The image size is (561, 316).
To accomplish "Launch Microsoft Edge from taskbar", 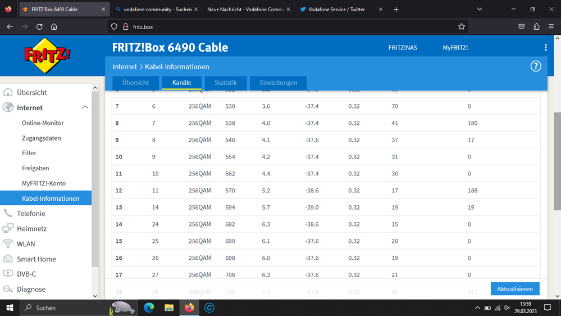I will (x=149, y=308).
